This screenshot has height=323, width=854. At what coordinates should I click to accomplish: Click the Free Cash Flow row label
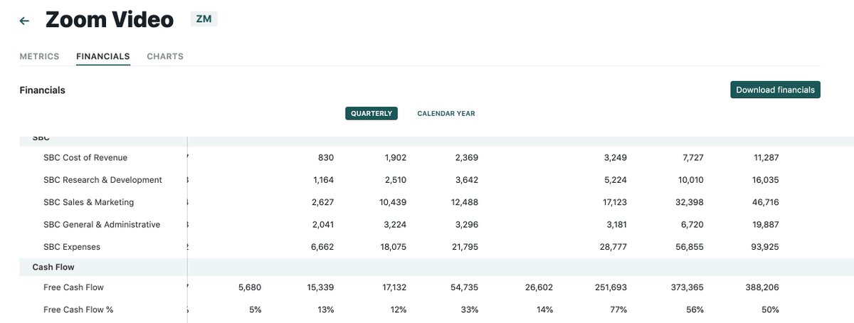tap(73, 287)
